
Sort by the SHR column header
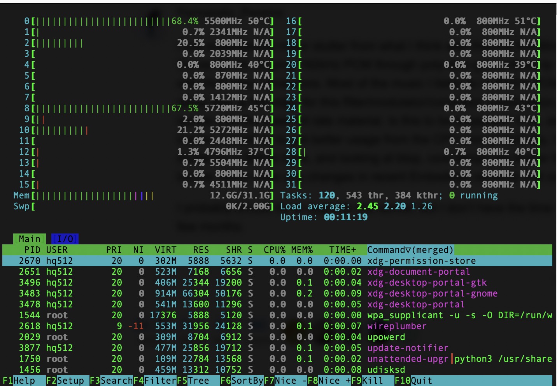pos(234,250)
